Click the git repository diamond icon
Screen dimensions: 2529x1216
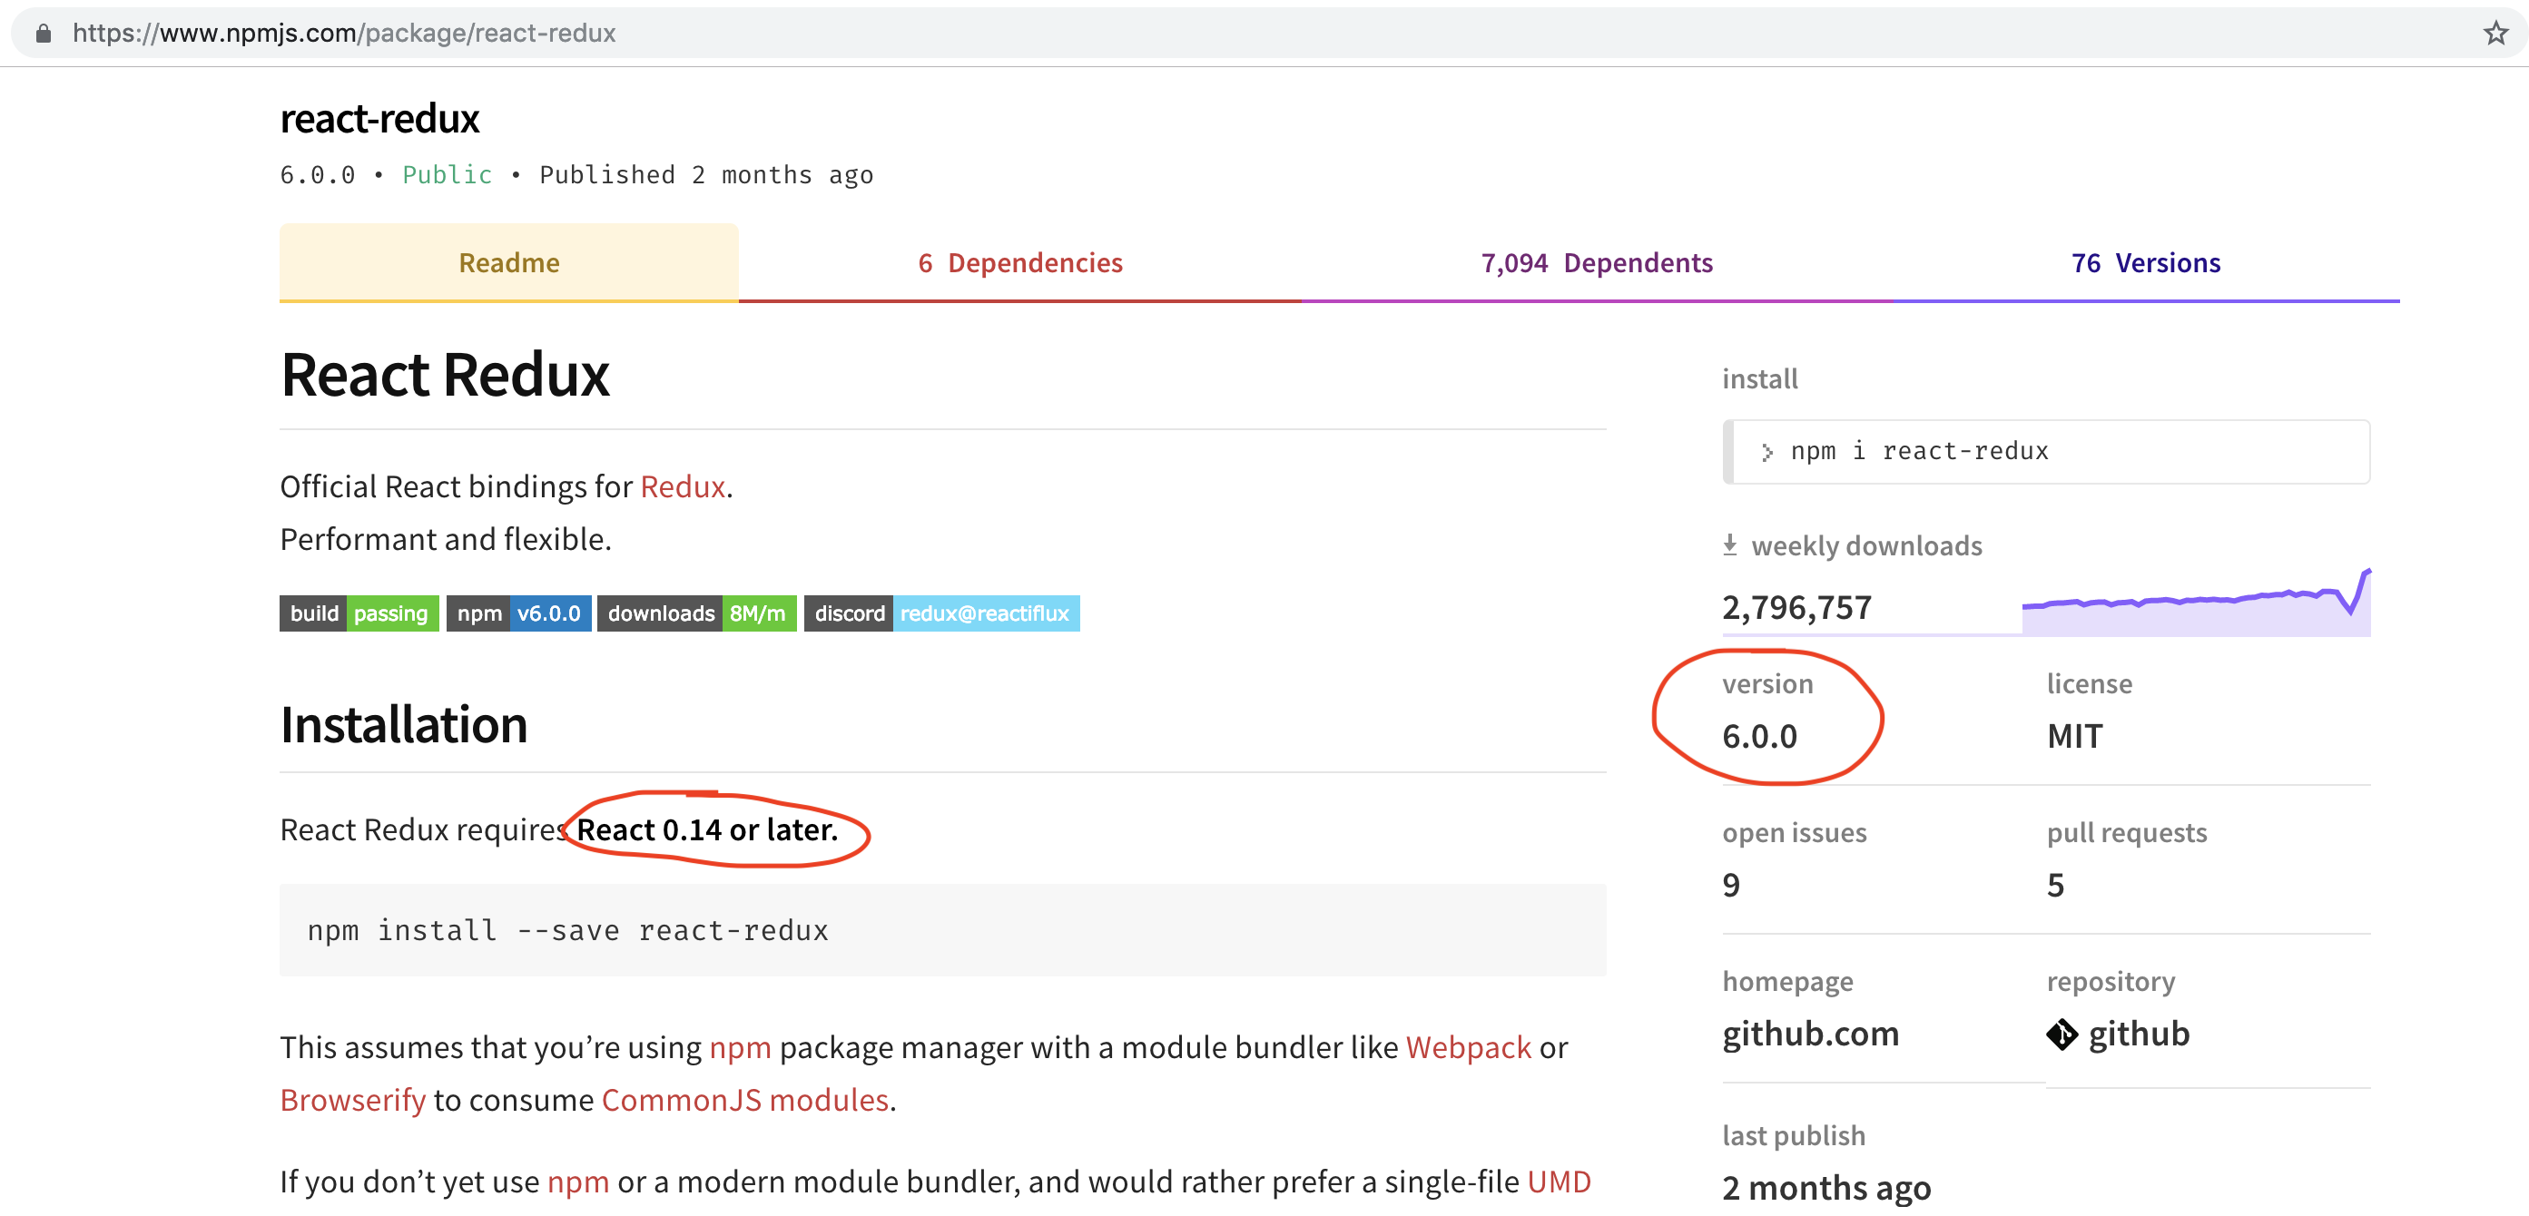pos(2061,1034)
